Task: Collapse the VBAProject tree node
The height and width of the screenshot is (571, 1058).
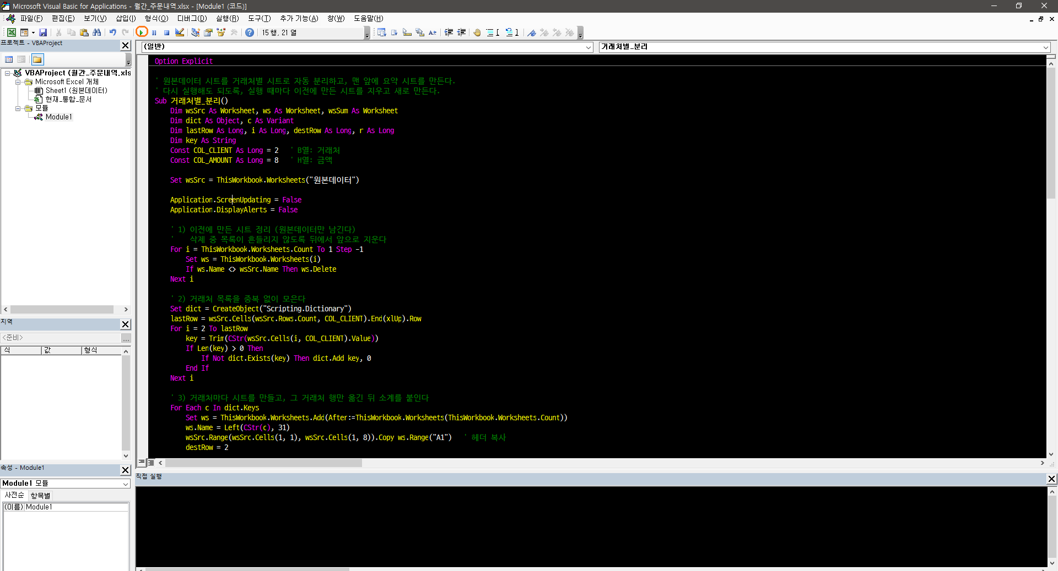Action: [8, 73]
